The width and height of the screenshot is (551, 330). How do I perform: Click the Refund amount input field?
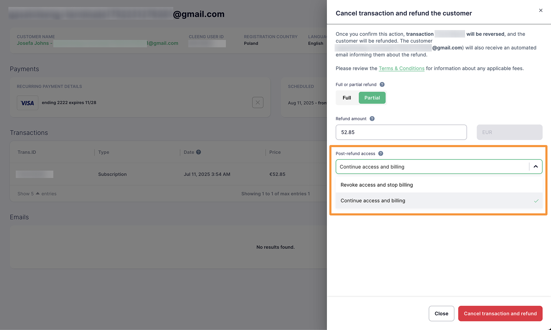401,132
